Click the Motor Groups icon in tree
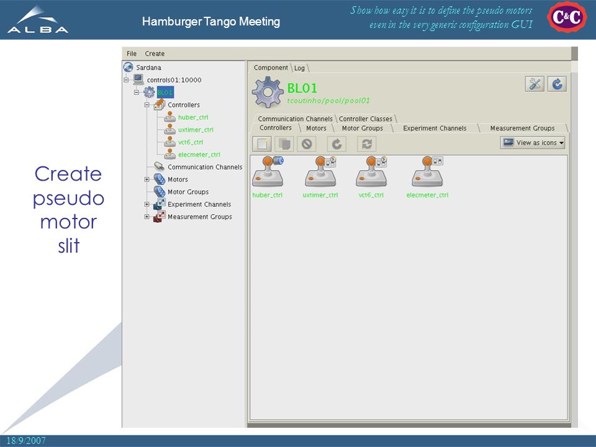 point(160,191)
